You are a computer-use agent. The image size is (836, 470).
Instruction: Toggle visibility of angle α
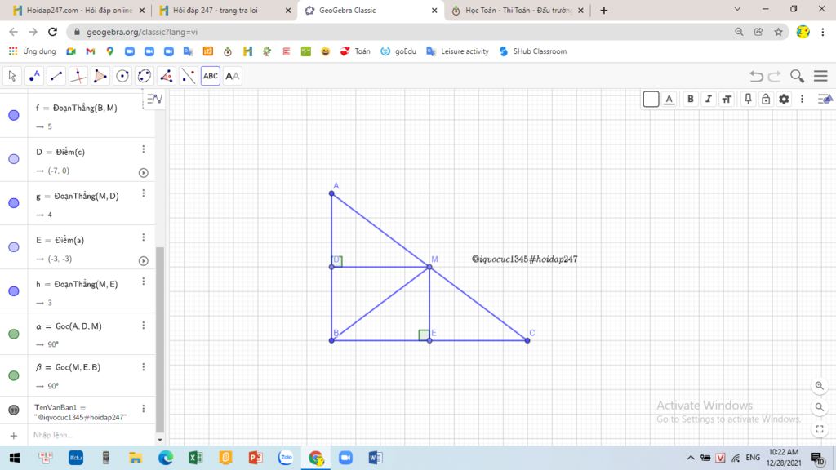[x=14, y=334]
